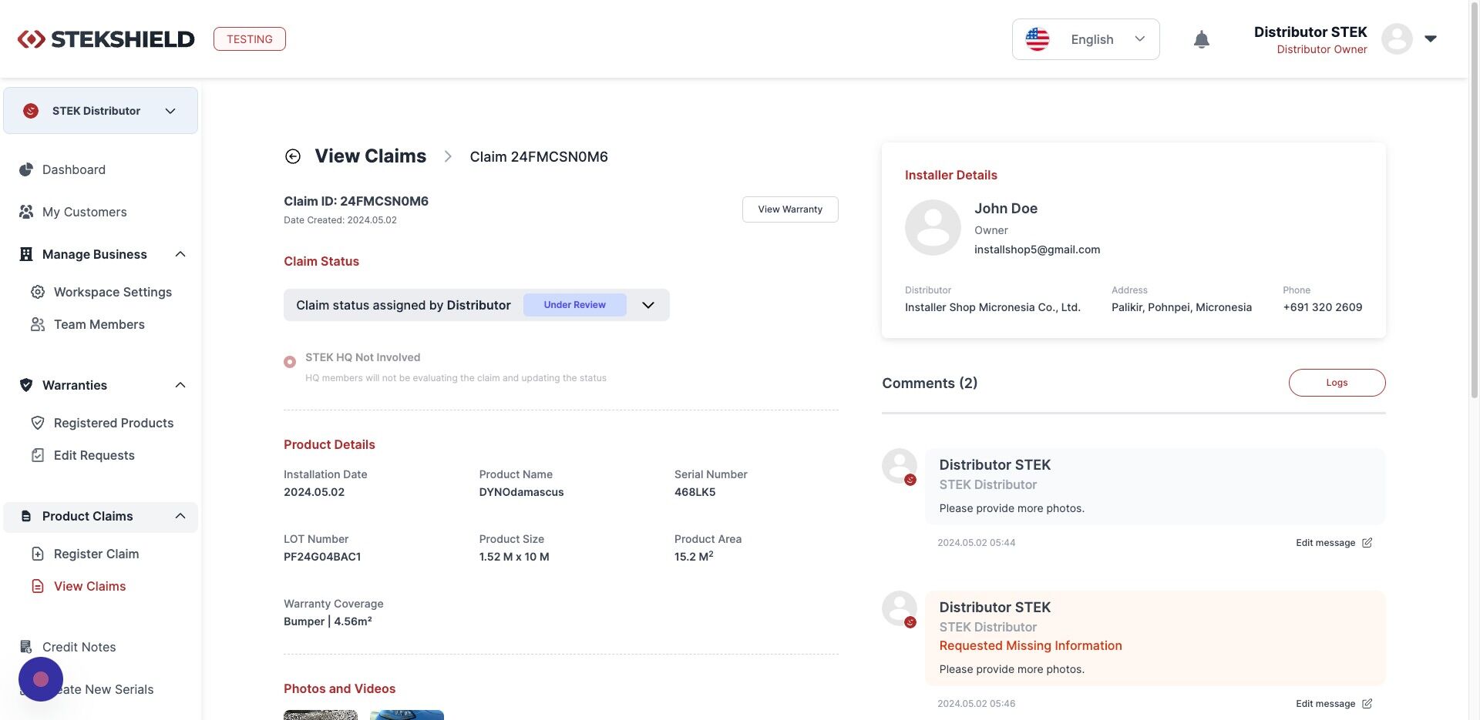Click the Team Members icon
Screen dimensions: 1480x720
tap(38, 324)
